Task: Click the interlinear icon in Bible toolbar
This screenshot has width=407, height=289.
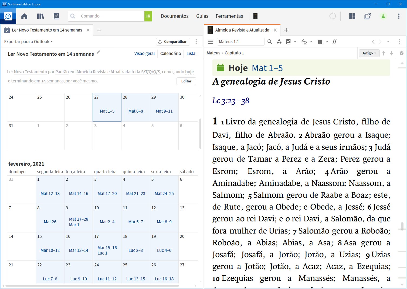Action: point(304,42)
